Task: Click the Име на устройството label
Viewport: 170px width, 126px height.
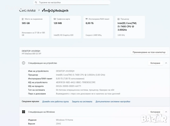Action: (x=38, y=71)
